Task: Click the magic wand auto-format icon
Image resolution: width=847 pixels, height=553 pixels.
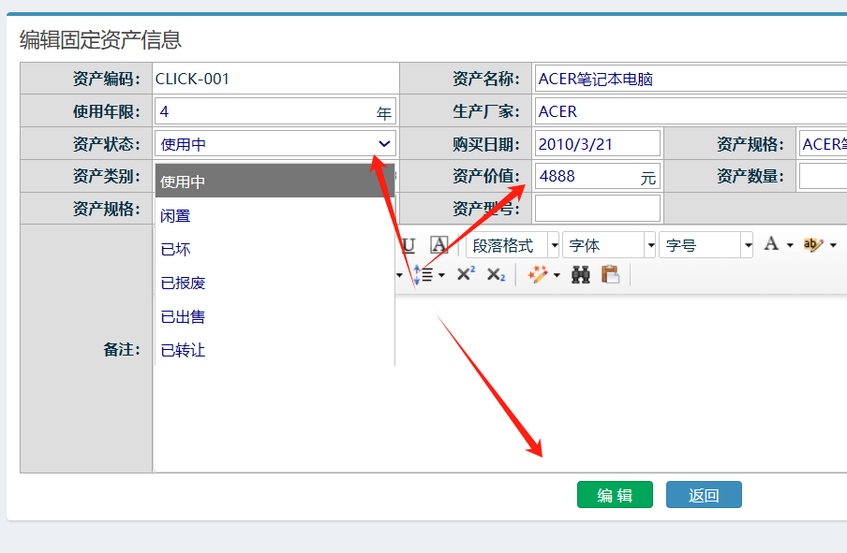Action: 538,274
